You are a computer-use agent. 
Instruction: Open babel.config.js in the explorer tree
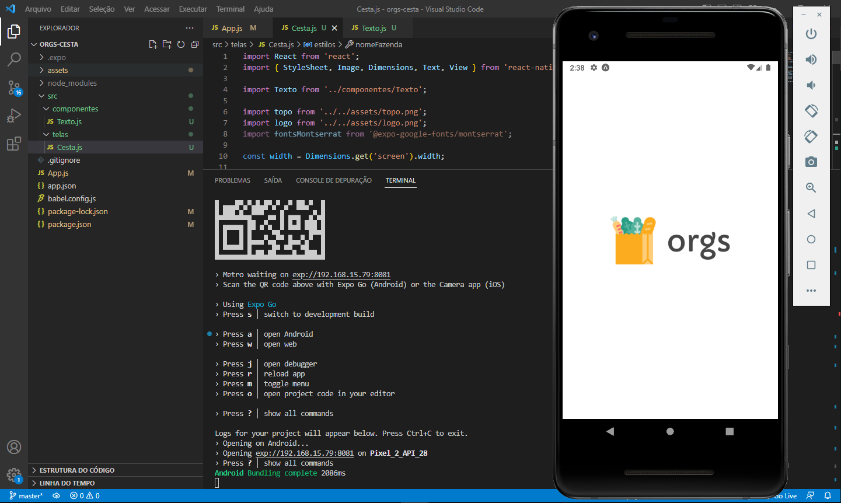pyautogui.click(x=116, y=198)
